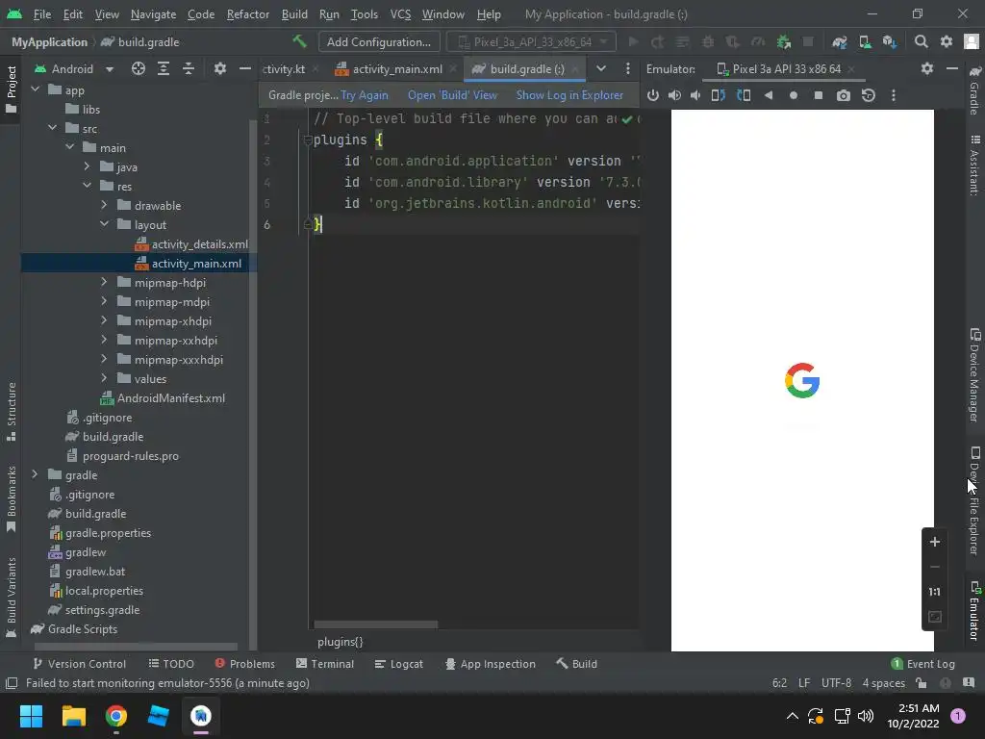Click the emulator Back triangle button
This screenshot has width=985, height=739.
point(769,95)
